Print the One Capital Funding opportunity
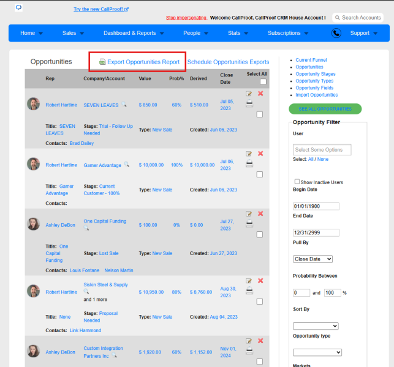Image resolution: width=394 pixels, height=367 pixels. pyautogui.click(x=249, y=223)
